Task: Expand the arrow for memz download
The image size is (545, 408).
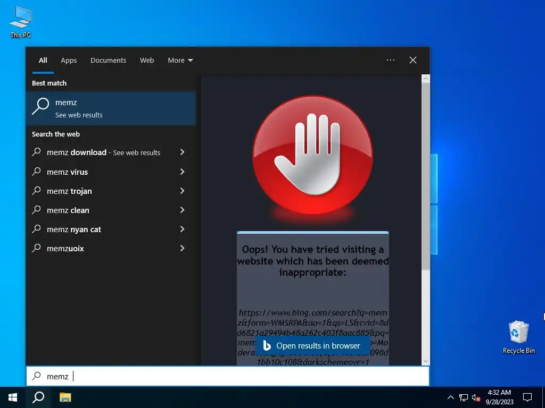Action: [182, 152]
